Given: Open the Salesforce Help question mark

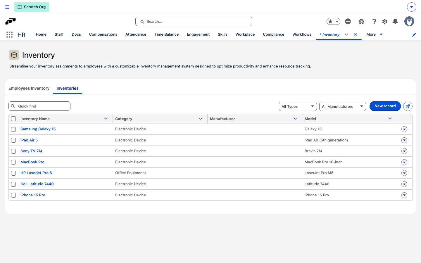Looking at the screenshot, I should [x=374, y=21].
